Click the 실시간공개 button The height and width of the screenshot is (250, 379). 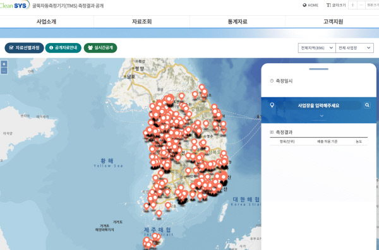[x=100, y=48]
